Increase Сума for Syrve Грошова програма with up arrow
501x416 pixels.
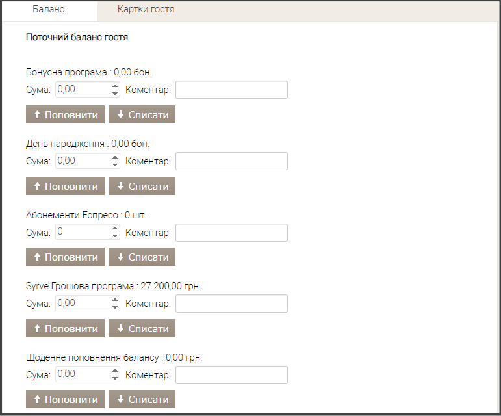[x=115, y=300]
